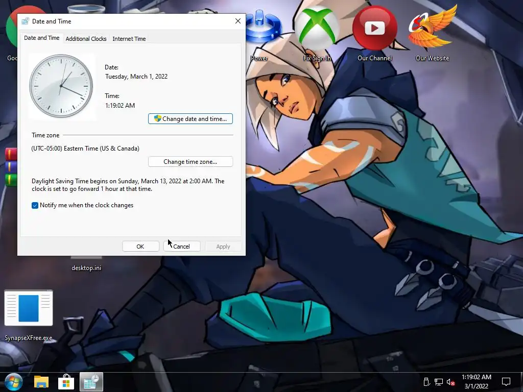
Task: Open the WinRAR books desktop icon
Action: coord(11,167)
